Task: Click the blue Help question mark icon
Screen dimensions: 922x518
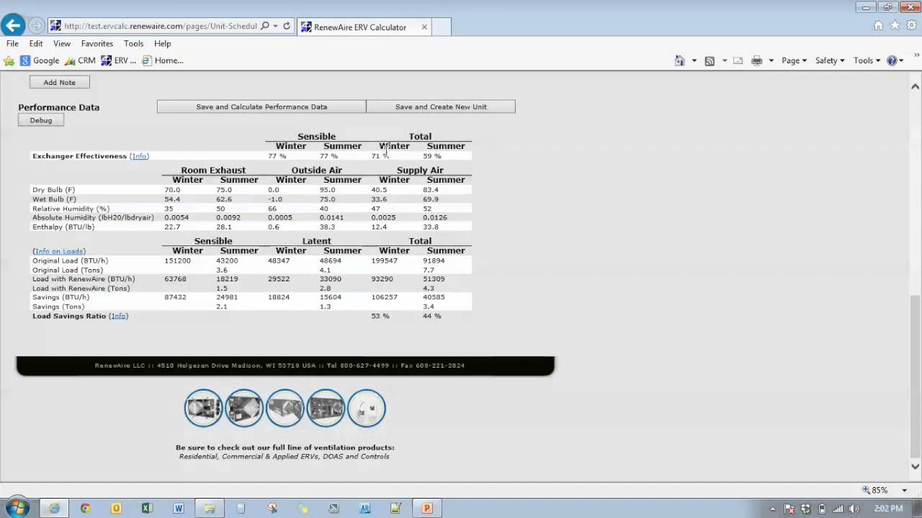Action: click(x=891, y=60)
